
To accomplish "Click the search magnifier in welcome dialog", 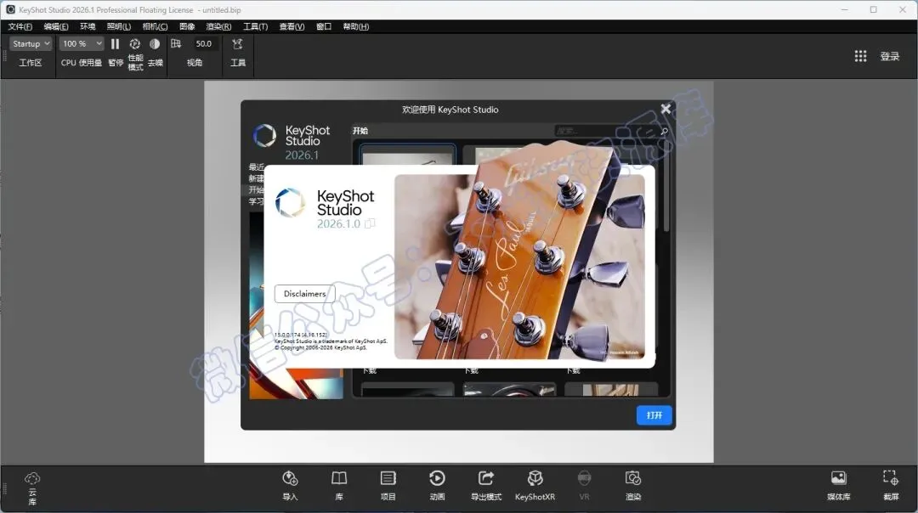I will coord(664,131).
